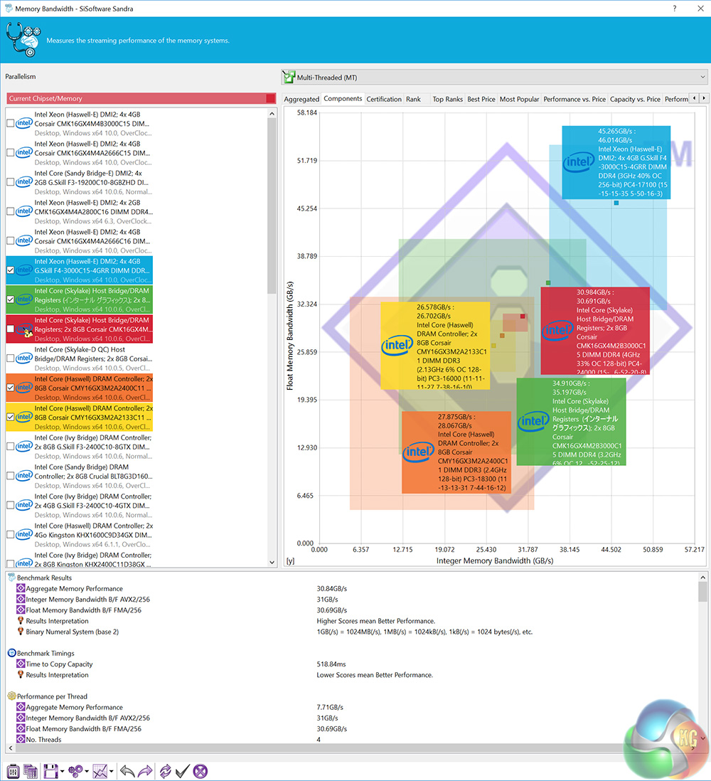Click the Intel logo in the yellow chart box
Viewport: 711px width, 781px height.
397,345
